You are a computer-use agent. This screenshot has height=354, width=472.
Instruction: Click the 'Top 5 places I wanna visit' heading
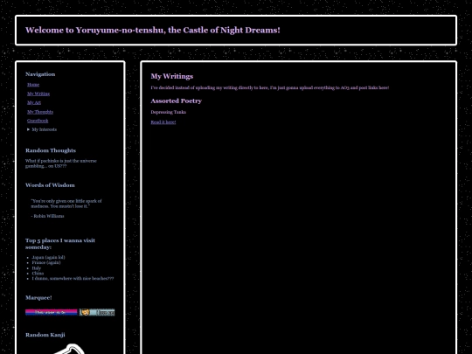click(x=60, y=244)
